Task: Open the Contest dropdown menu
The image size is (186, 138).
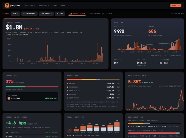Action: [30, 5]
